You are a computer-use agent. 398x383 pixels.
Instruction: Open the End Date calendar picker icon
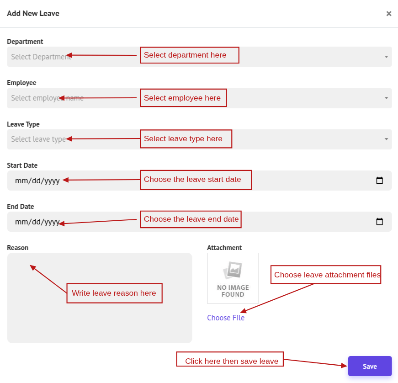point(379,222)
